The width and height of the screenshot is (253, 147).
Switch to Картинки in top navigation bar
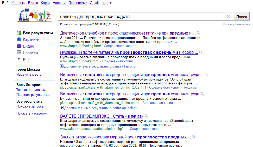click(18, 3)
